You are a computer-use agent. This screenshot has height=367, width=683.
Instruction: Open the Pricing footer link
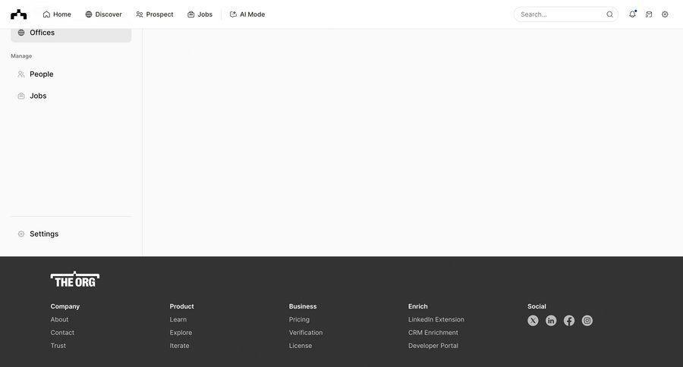click(x=299, y=319)
